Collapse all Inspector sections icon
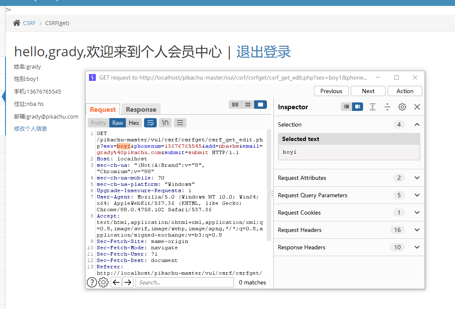 point(387,107)
